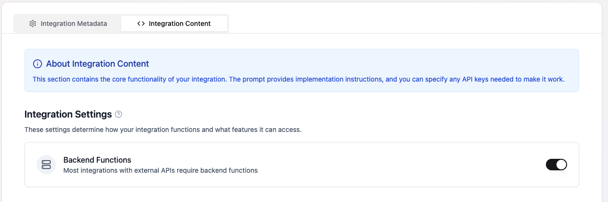This screenshot has width=608, height=202.
Task: Click the code brackets icon on Integration Content tab
Action: click(x=141, y=24)
